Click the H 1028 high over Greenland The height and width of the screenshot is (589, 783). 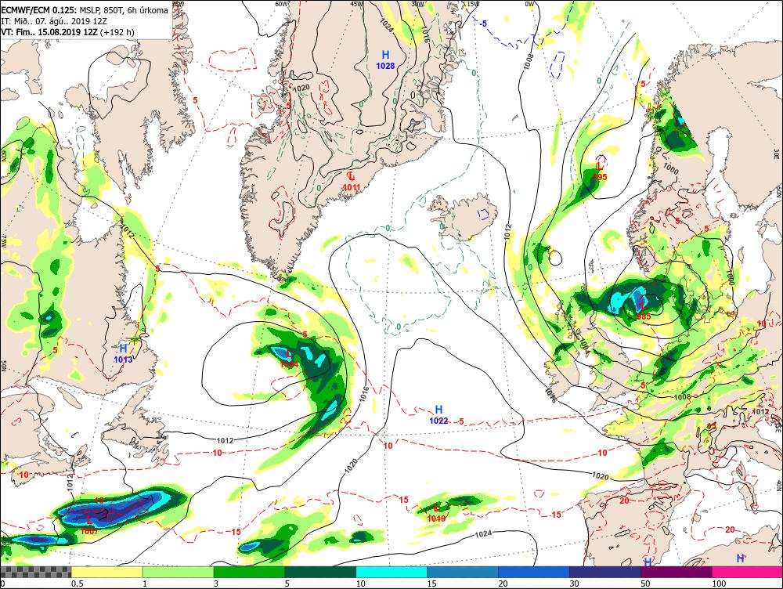pyautogui.click(x=385, y=60)
